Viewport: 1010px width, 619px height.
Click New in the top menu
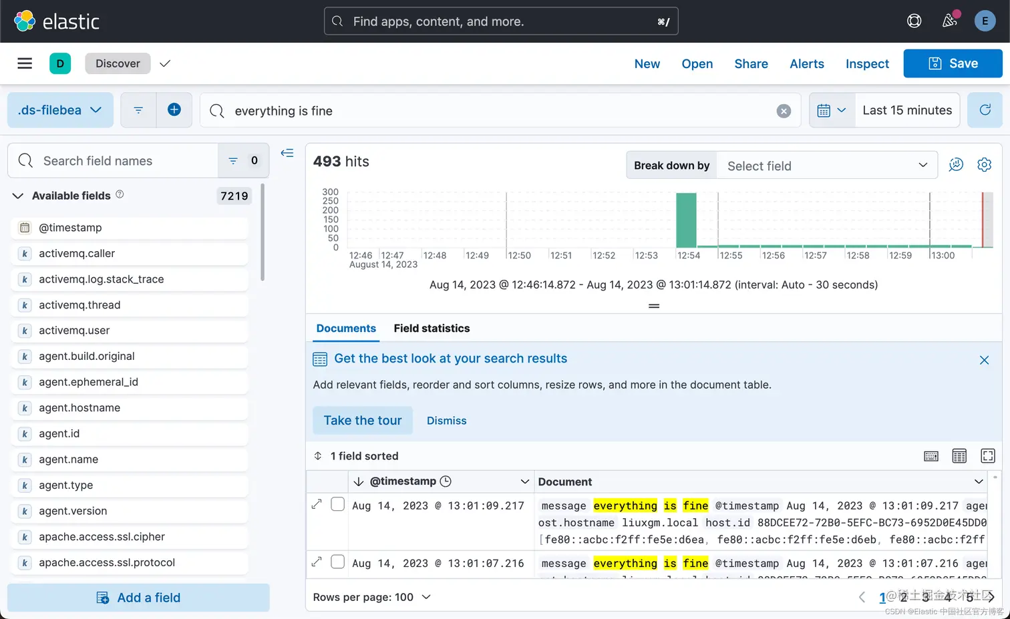coord(647,63)
